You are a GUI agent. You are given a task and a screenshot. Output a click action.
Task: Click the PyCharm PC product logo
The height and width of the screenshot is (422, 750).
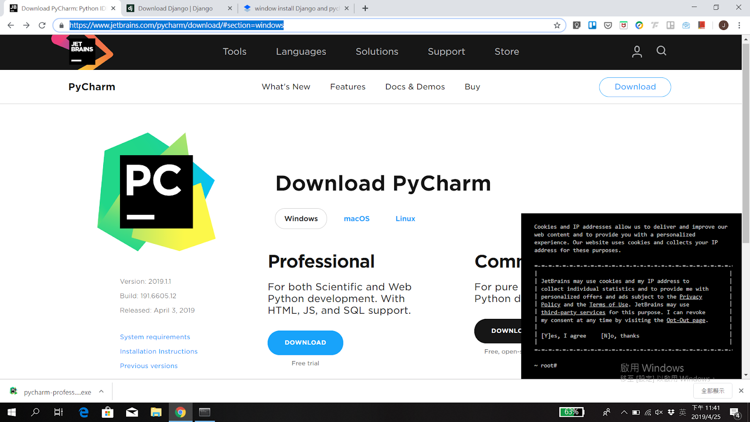tap(156, 192)
